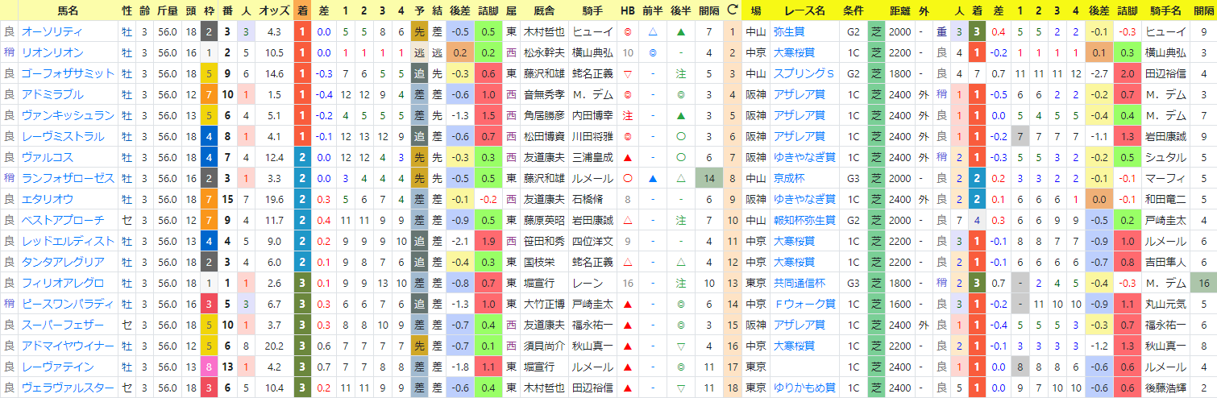The width and height of the screenshot is (1217, 398).
Task: Sort by the 後半 column header
Action: tap(681, 10)
